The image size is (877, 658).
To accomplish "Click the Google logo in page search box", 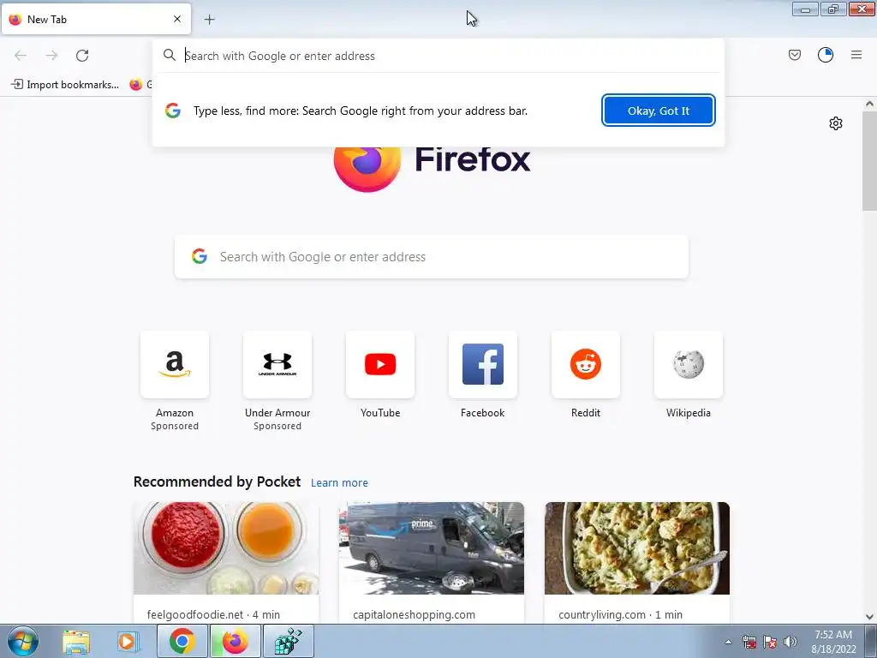I will tap(200, 256).
